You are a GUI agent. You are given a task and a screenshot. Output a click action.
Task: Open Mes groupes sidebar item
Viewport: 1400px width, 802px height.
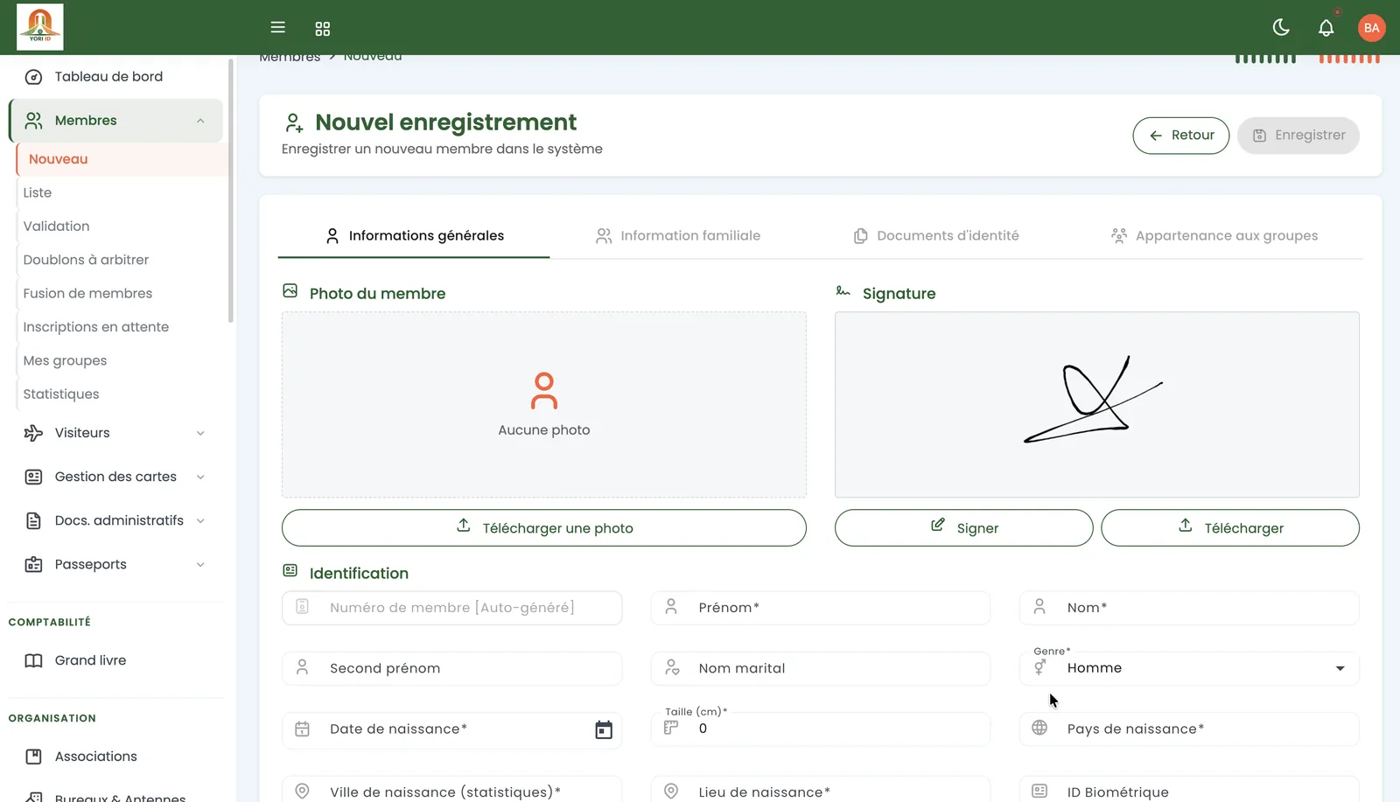tap(121, 360)
